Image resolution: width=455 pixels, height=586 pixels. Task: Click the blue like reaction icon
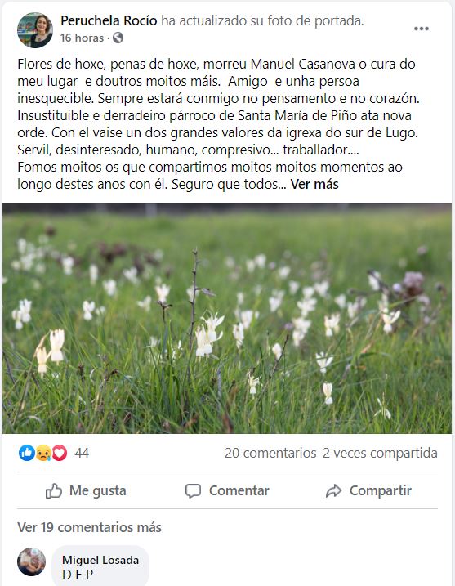(26, 453)
